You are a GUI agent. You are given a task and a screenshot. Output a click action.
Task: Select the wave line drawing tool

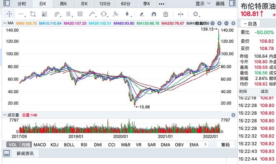click(92, 14)
